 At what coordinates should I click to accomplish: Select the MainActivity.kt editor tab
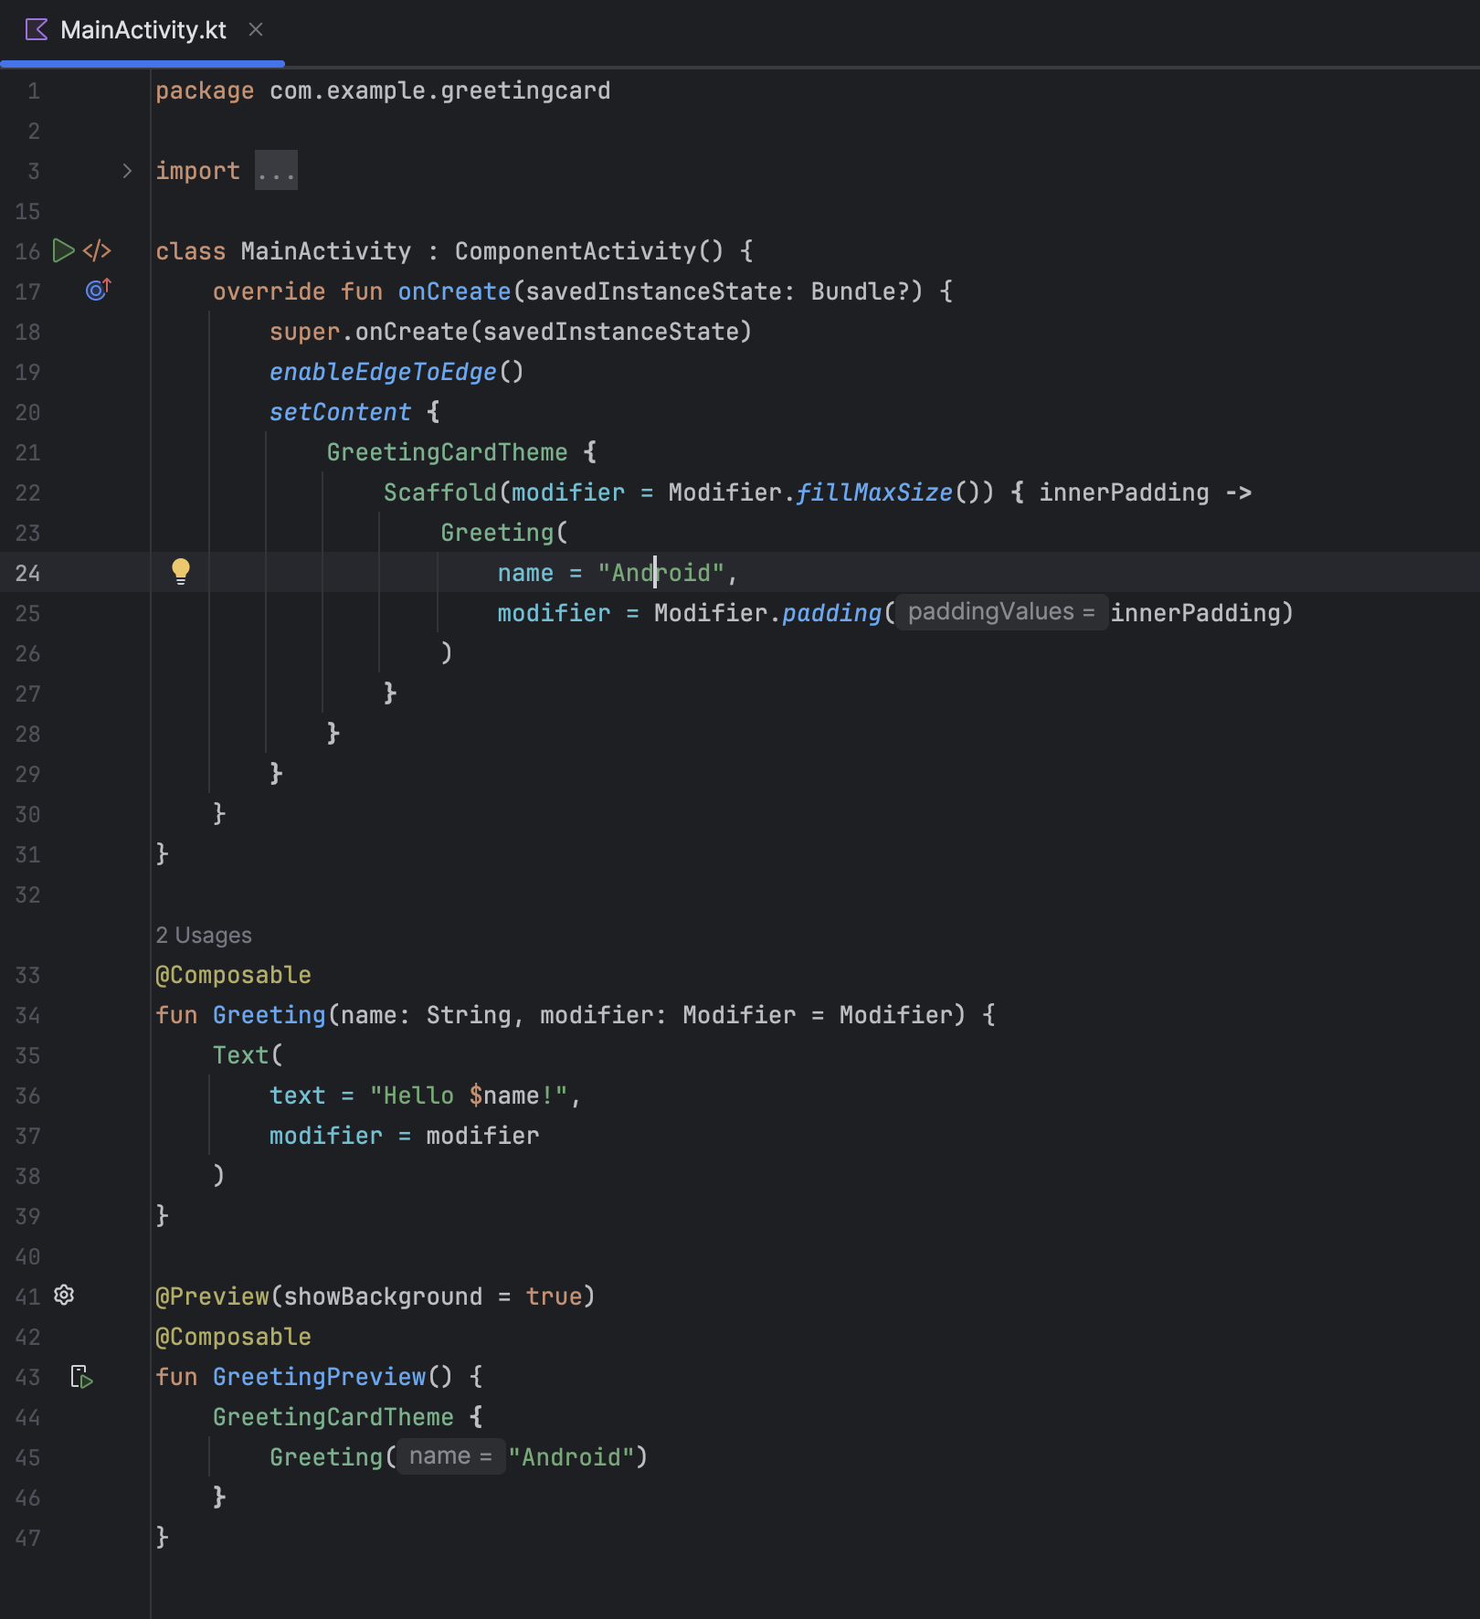(143, 30)
